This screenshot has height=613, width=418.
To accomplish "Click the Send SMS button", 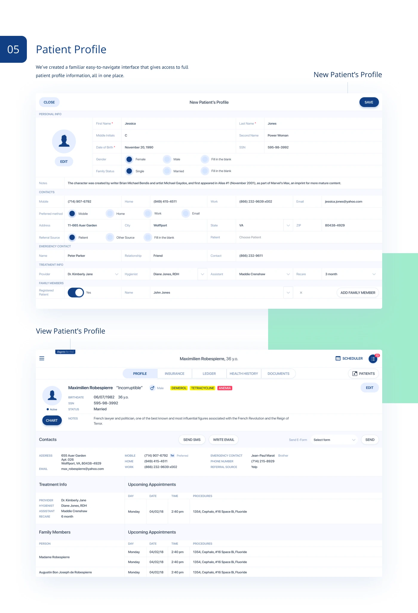I will point(192,440).
